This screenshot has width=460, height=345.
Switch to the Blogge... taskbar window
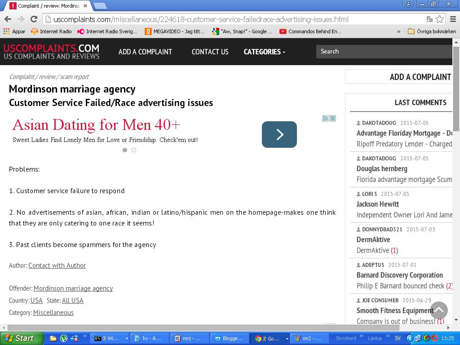pos(230,339)
